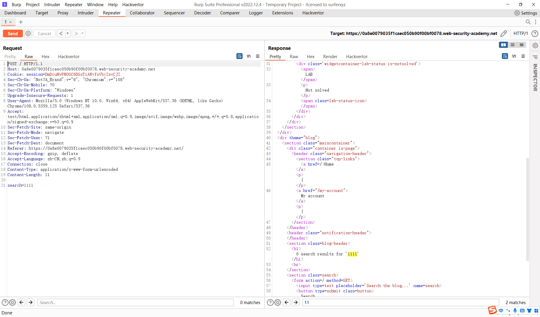Viewport: 540px width, 317px height.
Task: Open request search settings gear
Action: pos(12,302)
